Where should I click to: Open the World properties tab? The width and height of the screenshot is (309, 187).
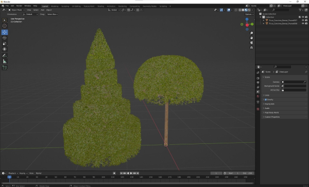click(x=258, y=97)
